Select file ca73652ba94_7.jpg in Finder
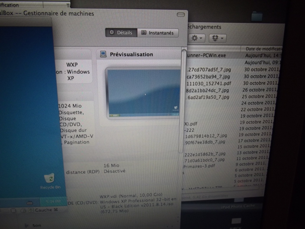305x229 pixels. point(208,77)
